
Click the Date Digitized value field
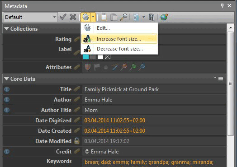coord(154,121)
